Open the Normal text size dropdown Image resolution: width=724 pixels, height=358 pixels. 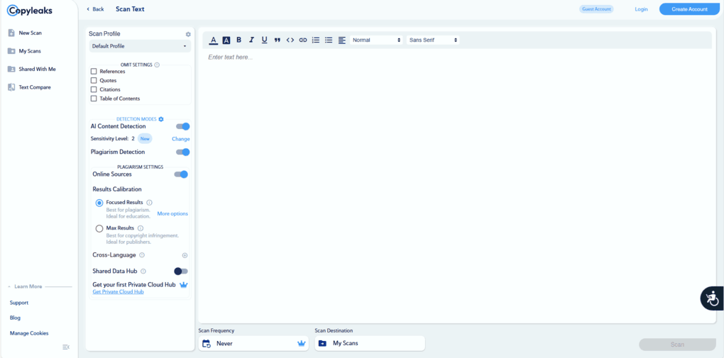pos(376,40)
